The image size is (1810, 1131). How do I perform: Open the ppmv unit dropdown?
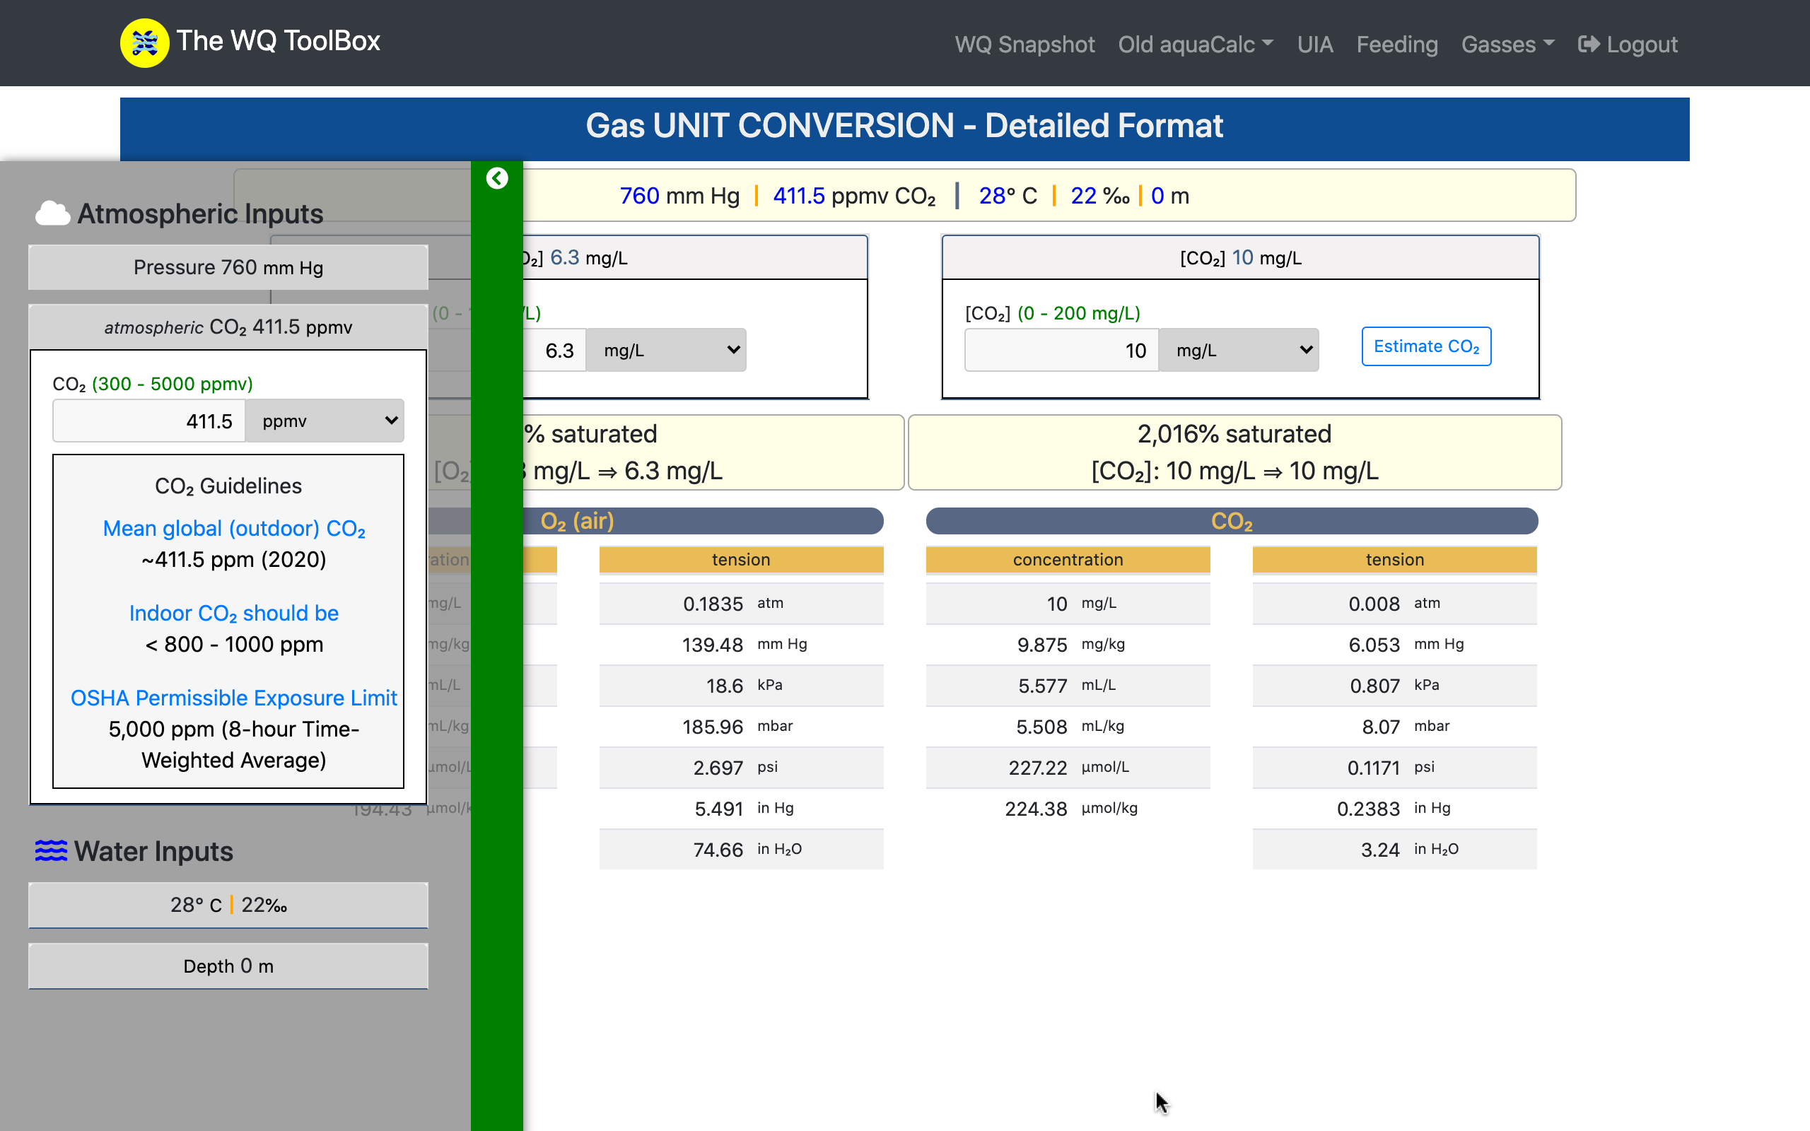point(325,421)
